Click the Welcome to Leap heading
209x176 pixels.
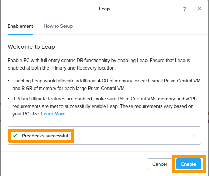click(31, 47)
